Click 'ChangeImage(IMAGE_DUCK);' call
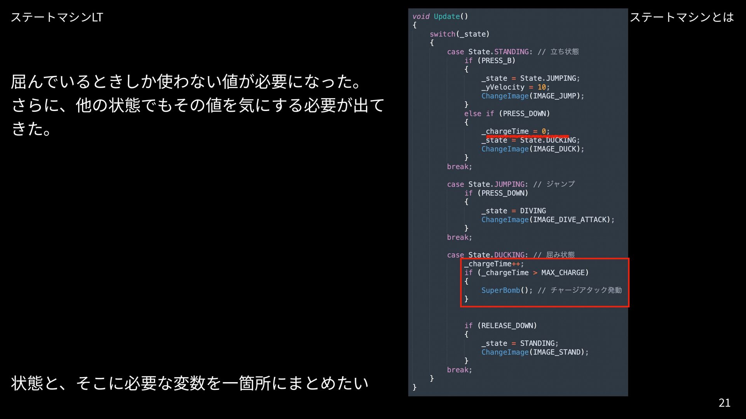Image resolution: width=746 pixels, height=419 pixels. click(x=532, y=149)
